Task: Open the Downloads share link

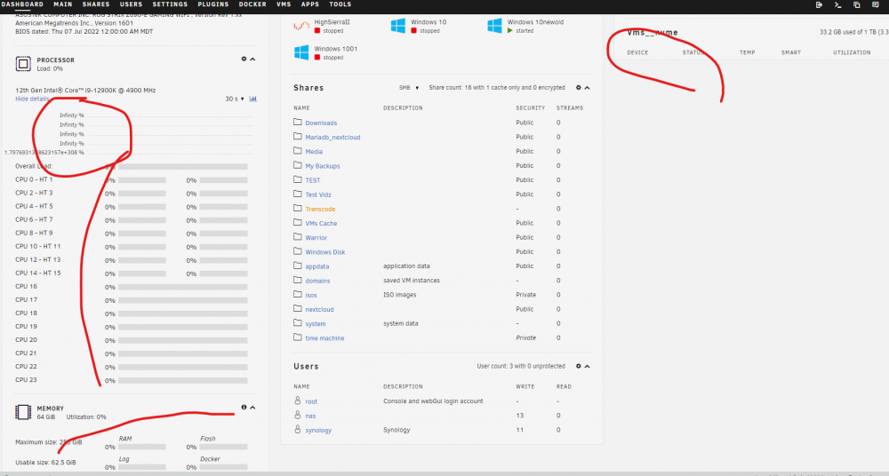Action: click(321, 123)
